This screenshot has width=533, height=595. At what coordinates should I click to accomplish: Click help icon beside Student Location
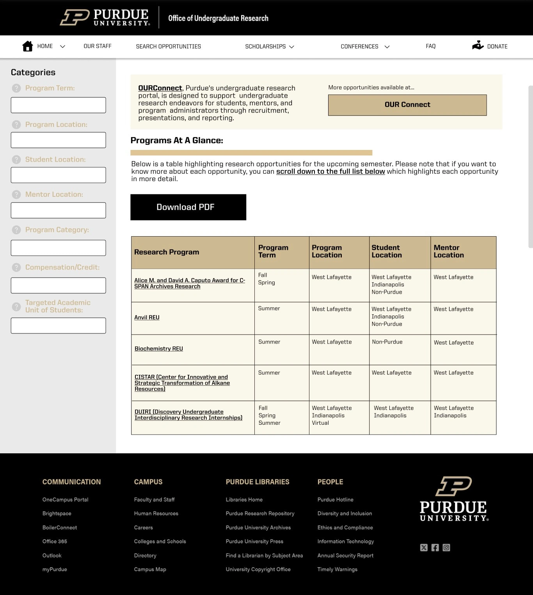pos(16,160)
